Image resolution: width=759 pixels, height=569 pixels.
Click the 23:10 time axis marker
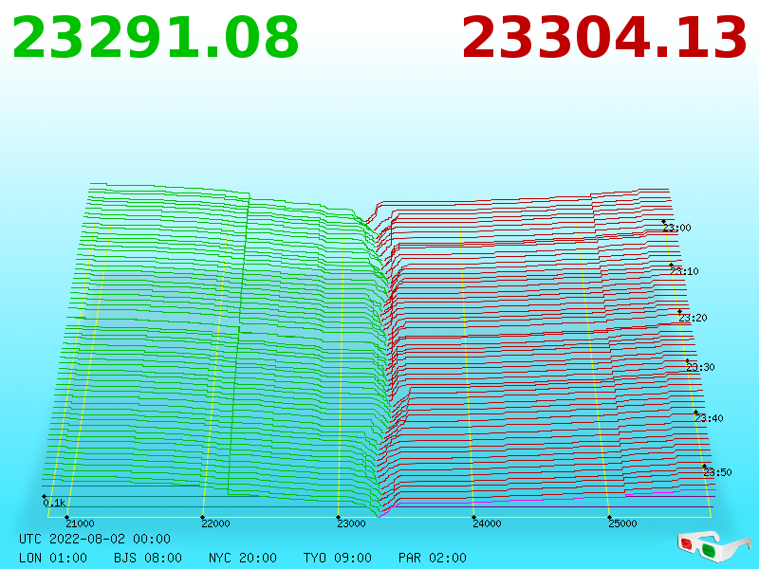coord(684,271)
